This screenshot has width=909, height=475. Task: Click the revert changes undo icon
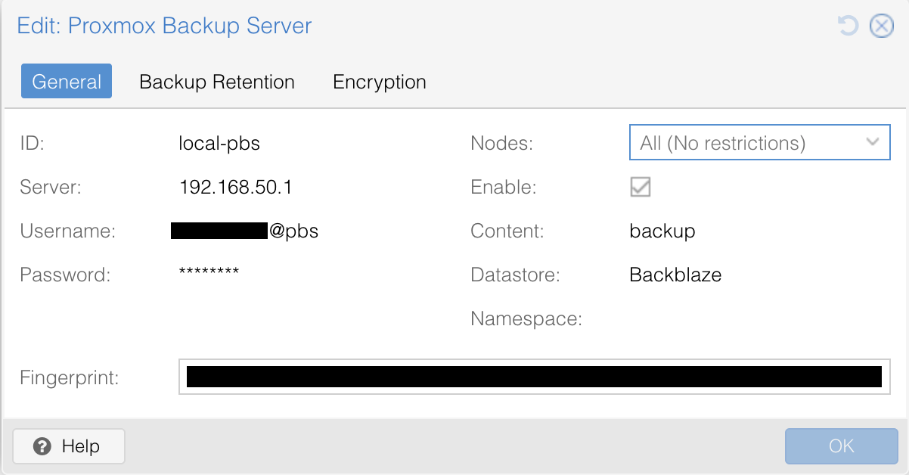point(847,25)
